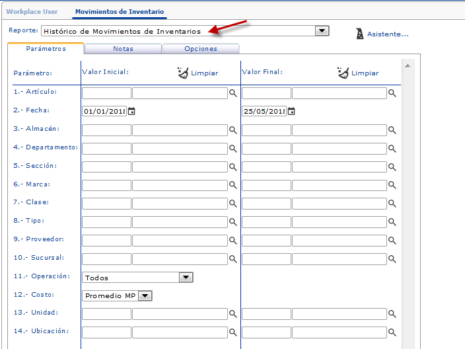Expand the Reporte dropdown list

pos(322,31)
